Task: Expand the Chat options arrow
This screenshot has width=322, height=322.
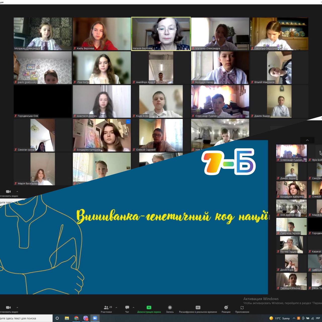Action: [133, 307]
